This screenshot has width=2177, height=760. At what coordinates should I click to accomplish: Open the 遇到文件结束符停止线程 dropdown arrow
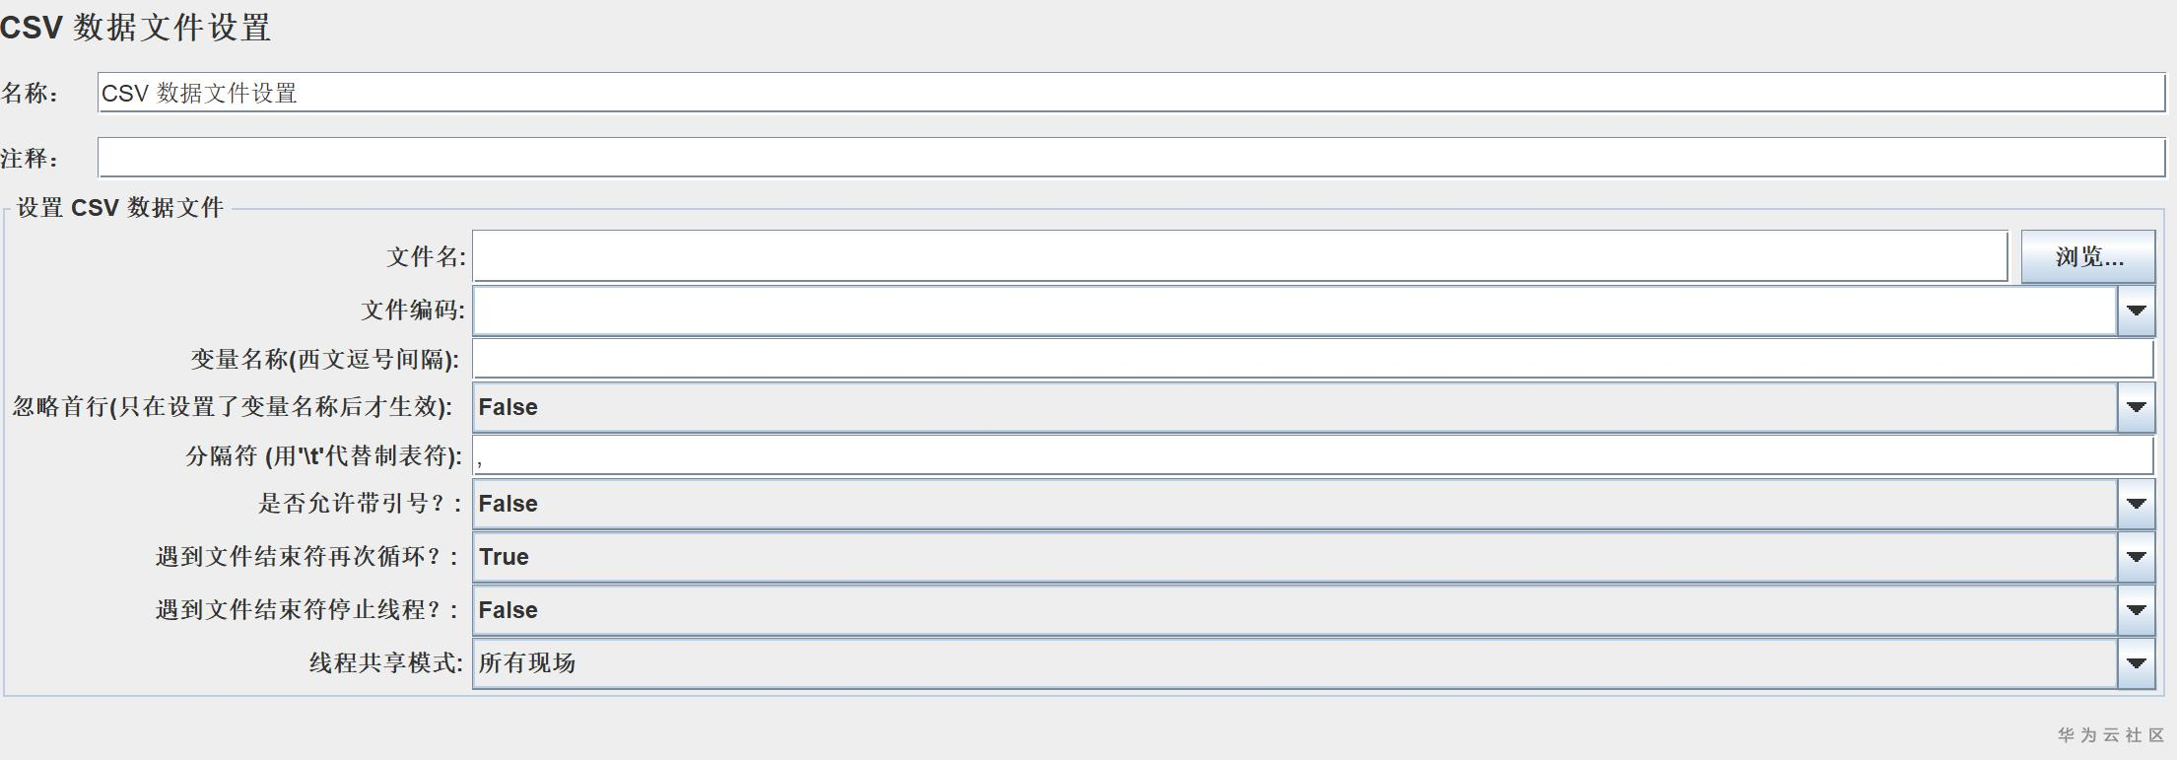2136,610
